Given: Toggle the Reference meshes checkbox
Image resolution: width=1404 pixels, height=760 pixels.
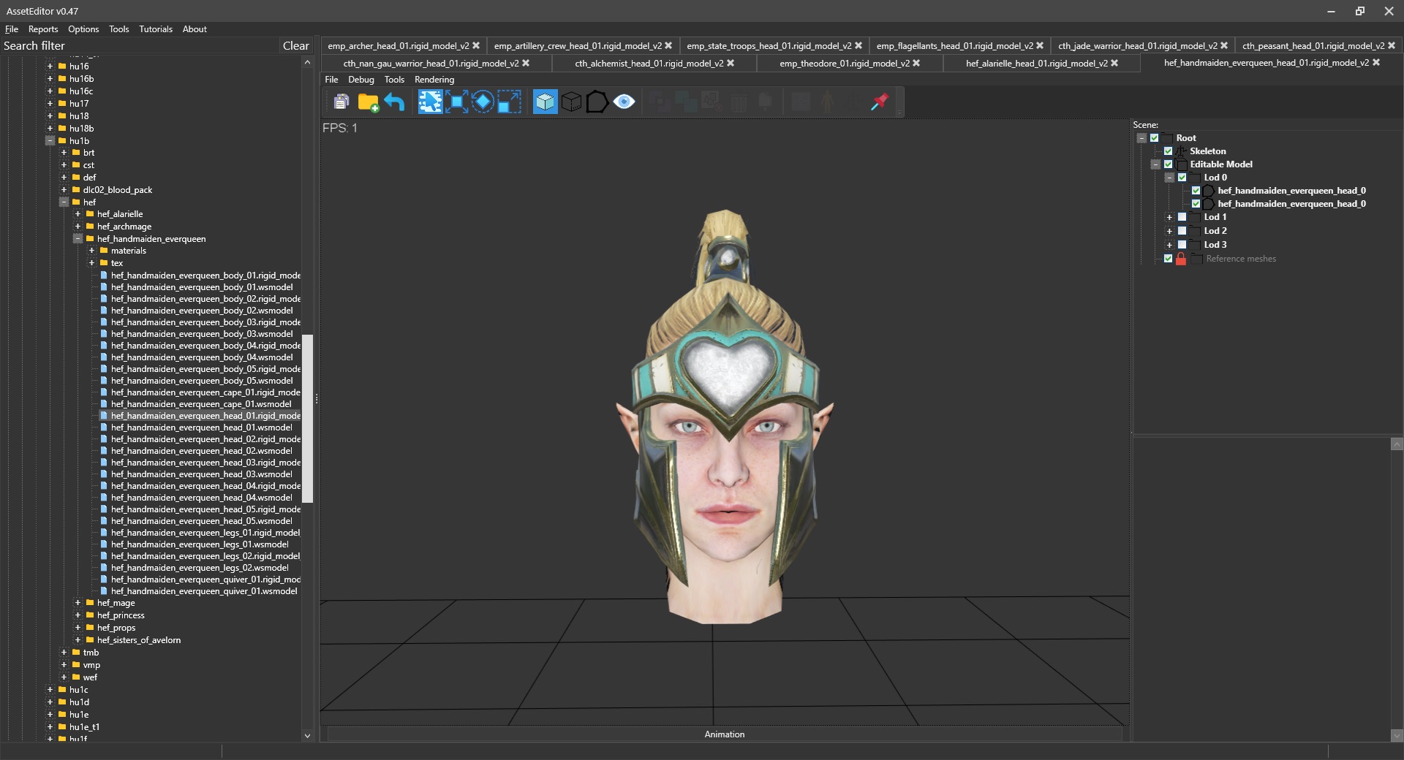Looking at the screenshot, I should pos(1168,259).
